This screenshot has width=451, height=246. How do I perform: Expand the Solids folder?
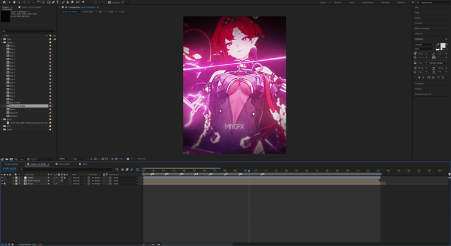(x=2, y=129)
